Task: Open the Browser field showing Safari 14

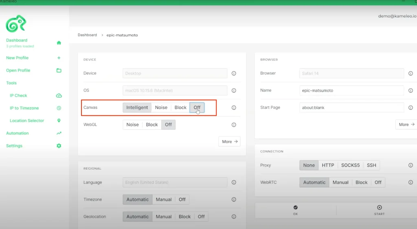Action: (351, 73)
